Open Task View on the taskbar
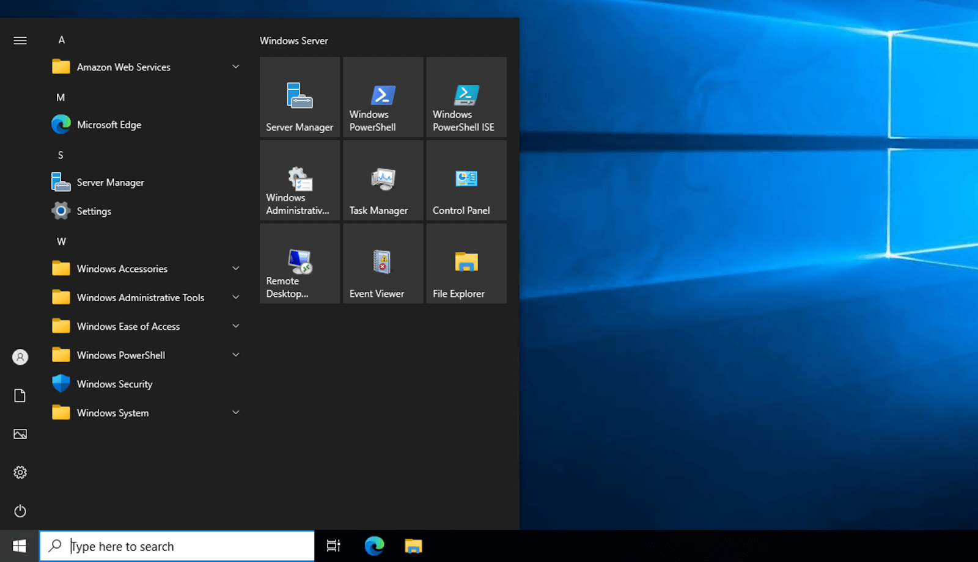 (334, 546)
